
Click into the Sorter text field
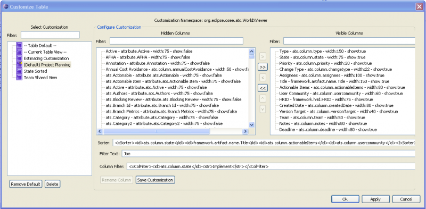point(264,143)
